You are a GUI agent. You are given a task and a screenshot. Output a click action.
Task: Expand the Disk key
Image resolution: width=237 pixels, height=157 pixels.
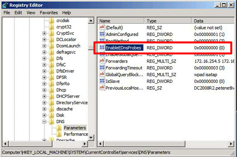click(x=44, y=116)
